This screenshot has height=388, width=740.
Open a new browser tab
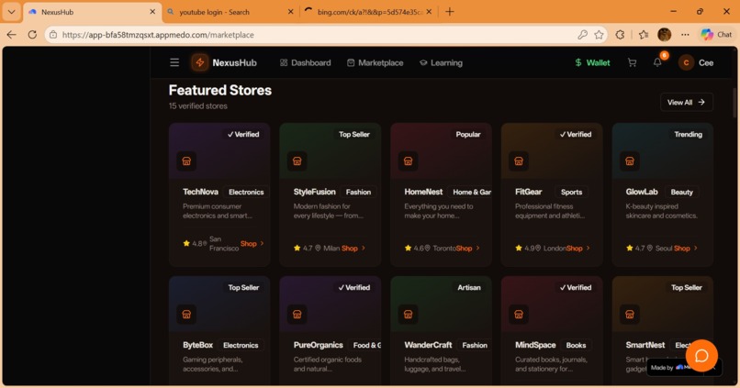(449, 12)
